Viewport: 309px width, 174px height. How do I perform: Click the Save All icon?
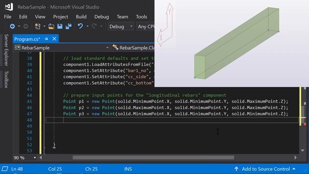[69, 26]
